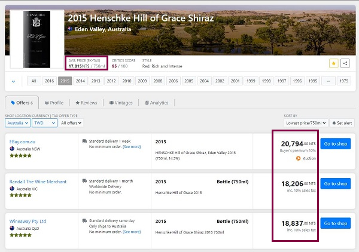Select vintage 2002
Viewport: 359px width, 252px height.
[220, 81]
